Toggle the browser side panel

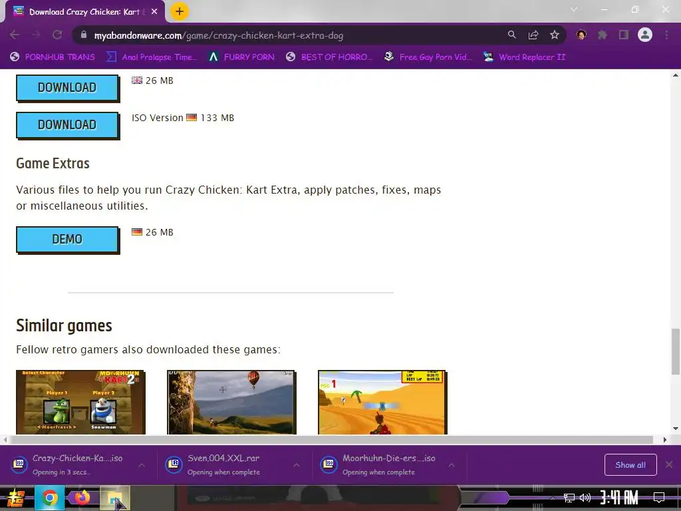[624, 35]
